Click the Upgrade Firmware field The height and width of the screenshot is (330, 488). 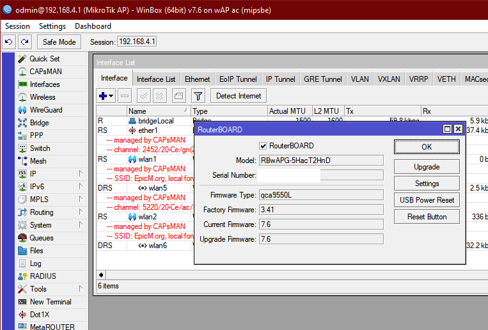(x=320, y=239)
